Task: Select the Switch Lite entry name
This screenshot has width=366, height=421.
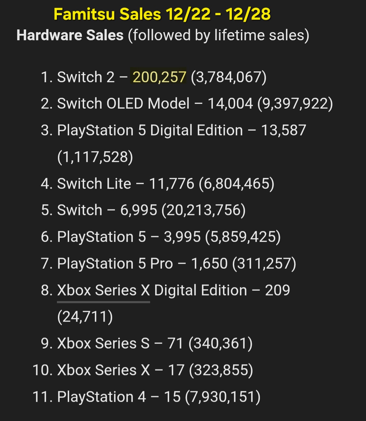Action: (94, 184)
